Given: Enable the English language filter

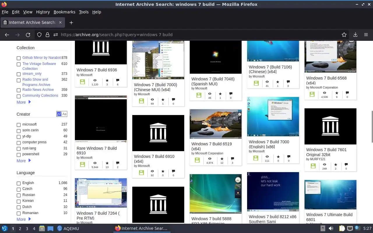Looking at the screenshot, I should pos(19,183).
